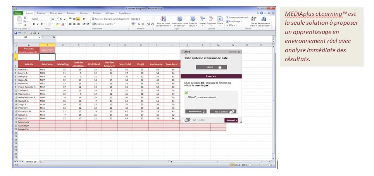Click the Voir la solution button
The height and width of the screenshot is (176, 374).
click(x=223, y=111)
